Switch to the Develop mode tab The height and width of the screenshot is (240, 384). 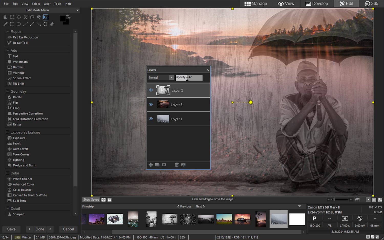pyautogui.click(x=317, y=4)
